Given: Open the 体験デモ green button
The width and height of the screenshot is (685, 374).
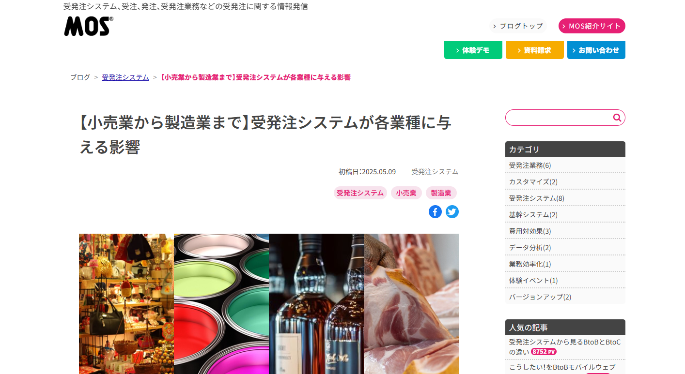Looking at the screenshot, I should 473,50.
